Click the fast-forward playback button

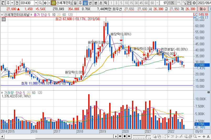(x=129, y=136)
